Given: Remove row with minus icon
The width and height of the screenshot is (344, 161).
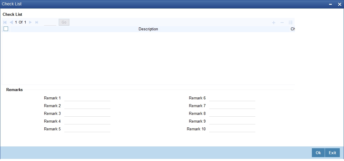Looking at the screenshot, I should point(282,23).
